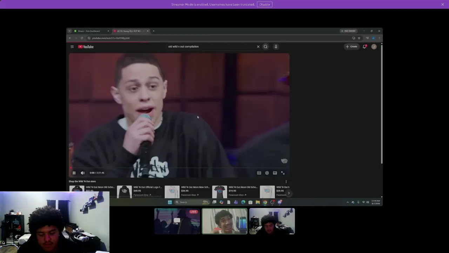Image resolution: width=449 pixels, height=253 pixels.
Task: Bookmark this page with the star icon
Action: 359,38
